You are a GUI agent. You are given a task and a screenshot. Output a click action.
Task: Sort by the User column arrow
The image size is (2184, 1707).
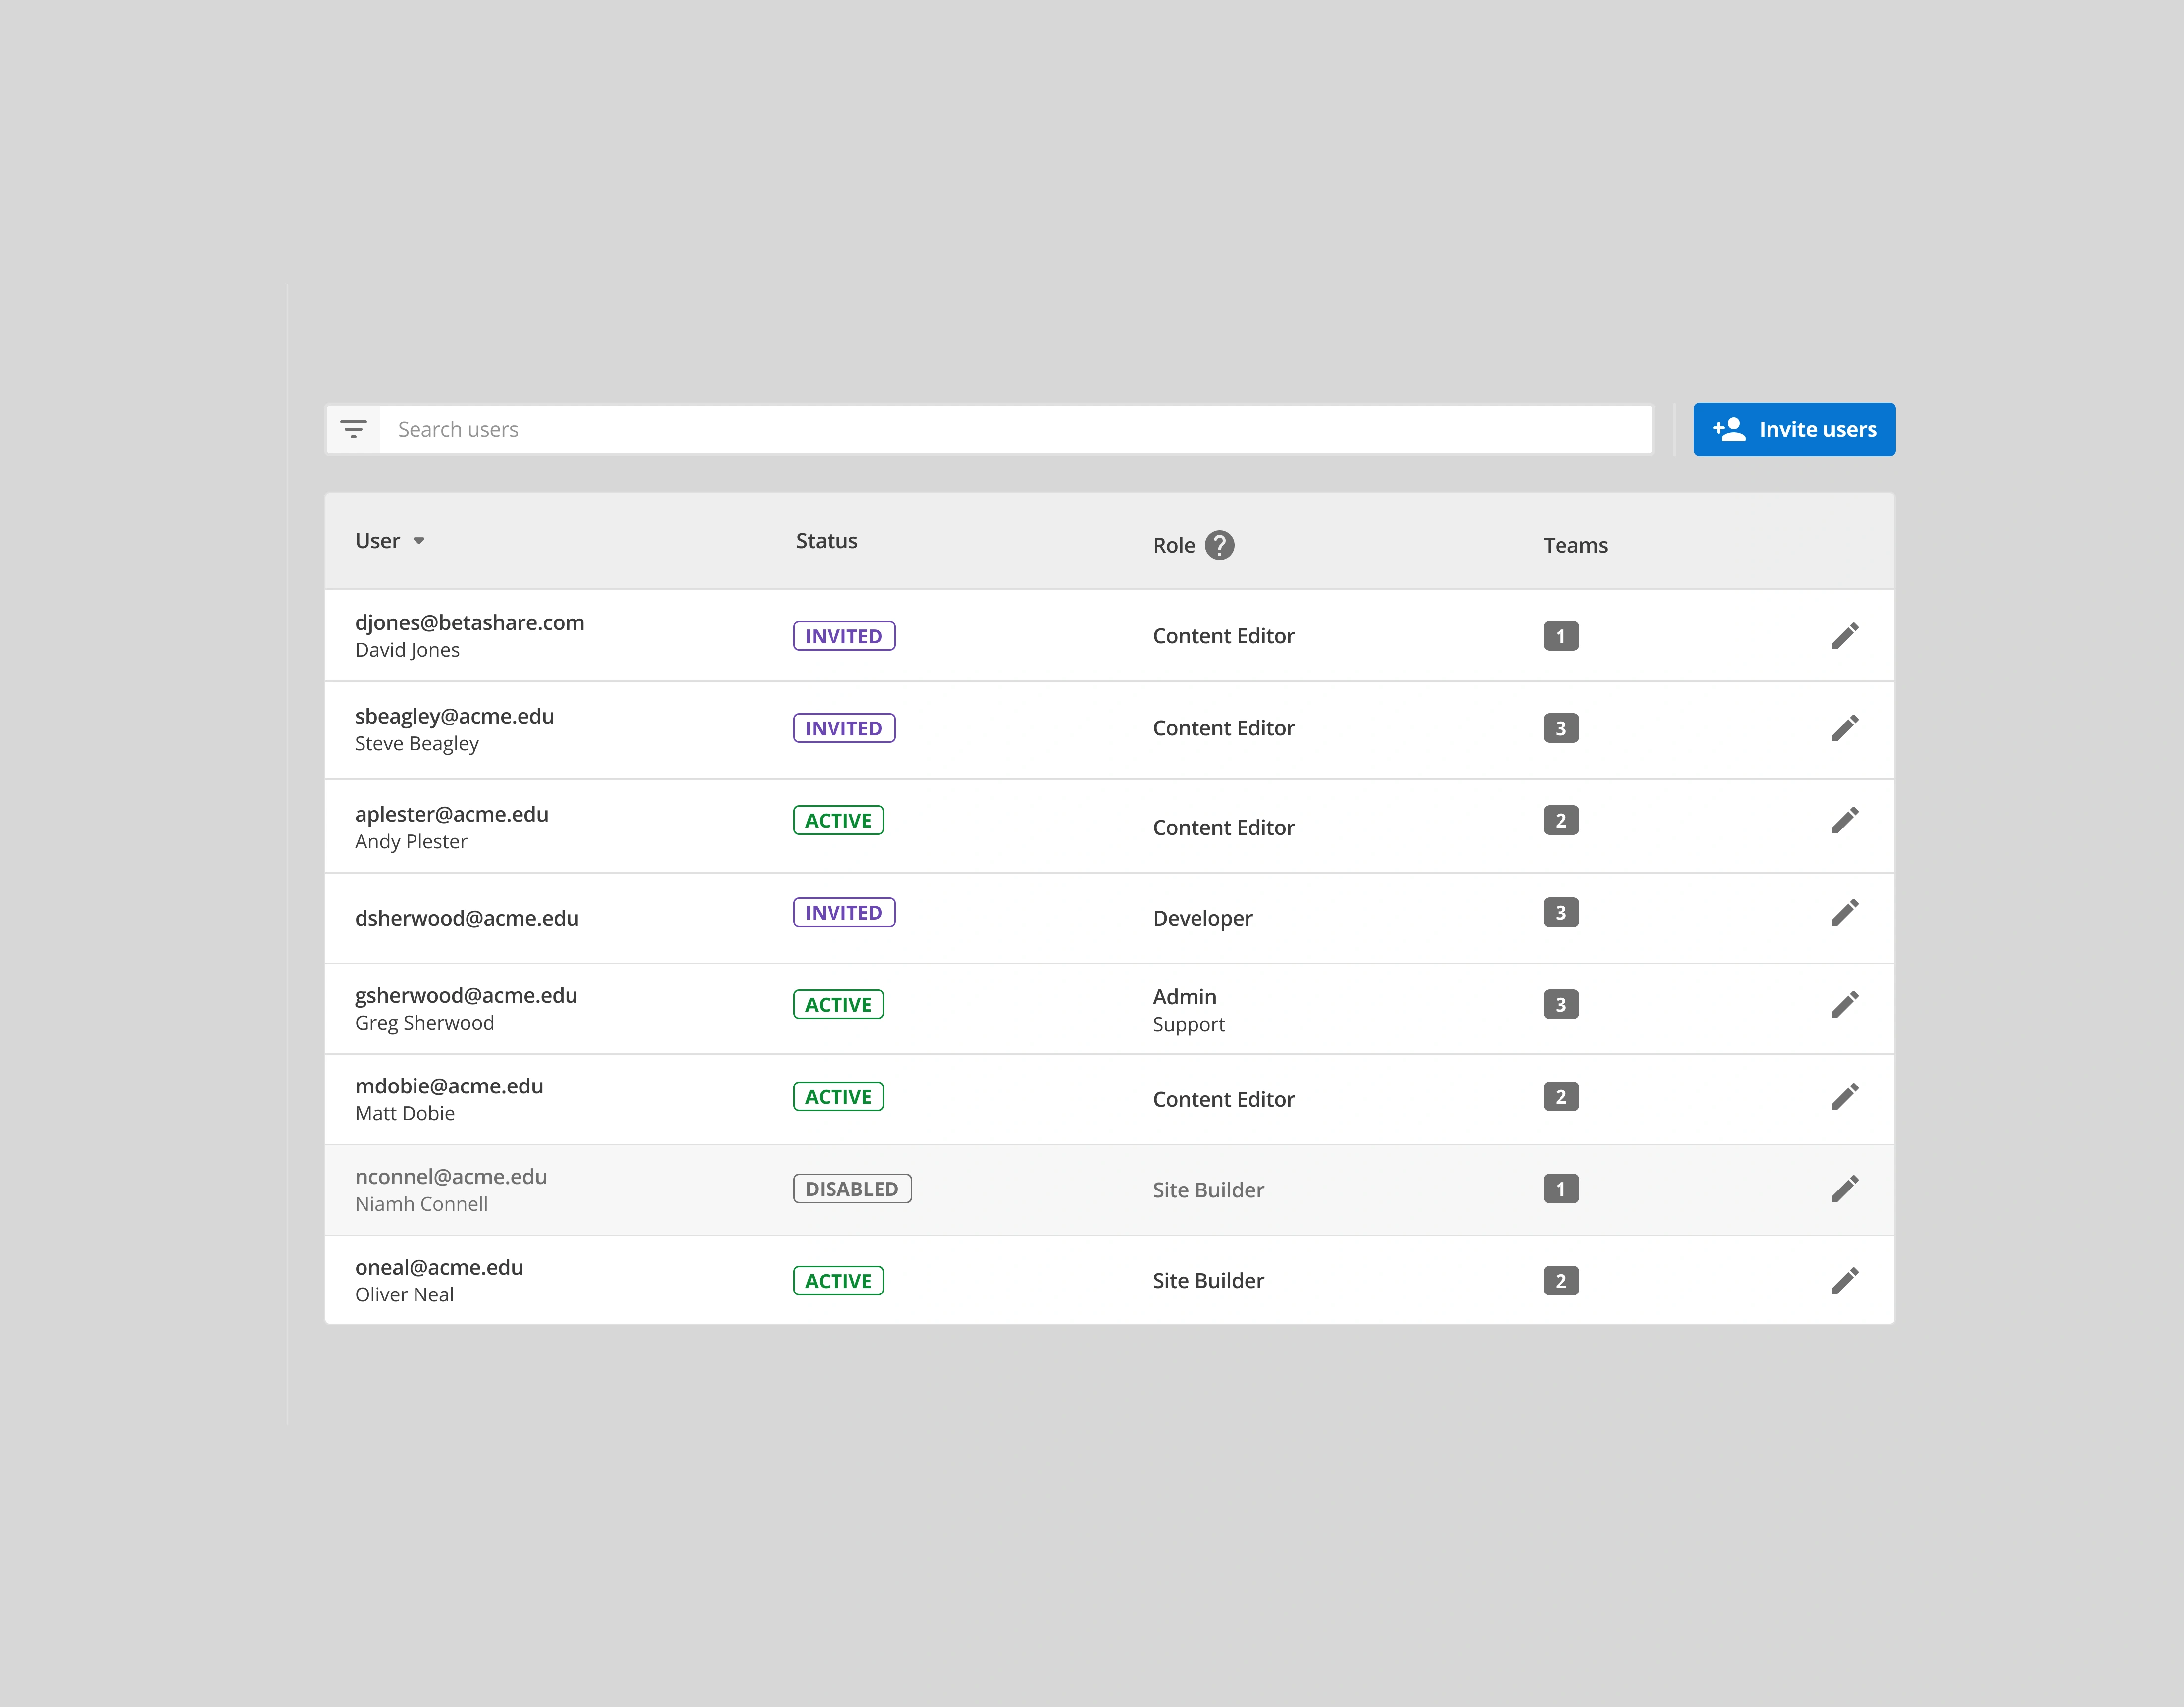[x=419, y=541]
